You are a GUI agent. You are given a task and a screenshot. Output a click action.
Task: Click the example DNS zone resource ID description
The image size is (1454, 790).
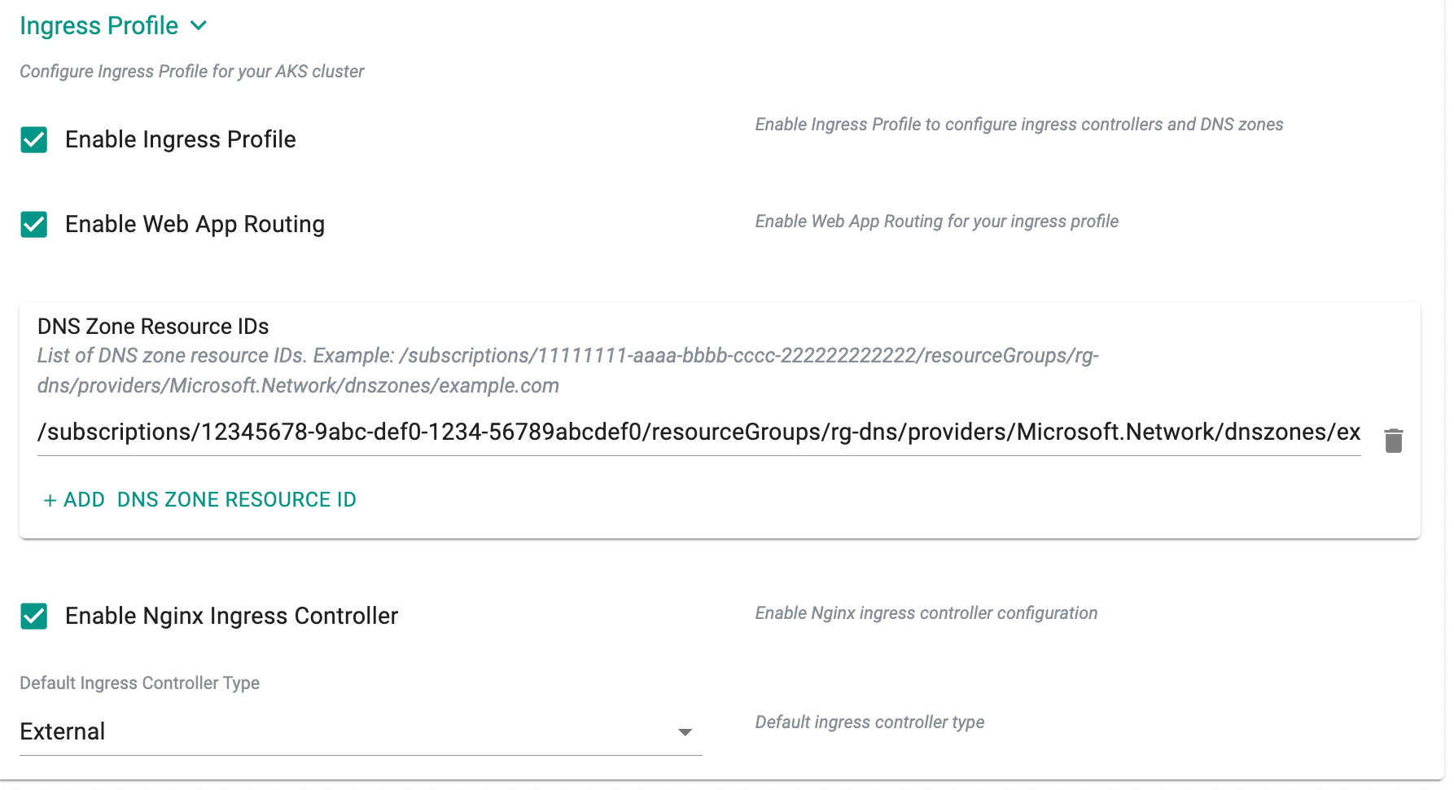pos(567,371)
